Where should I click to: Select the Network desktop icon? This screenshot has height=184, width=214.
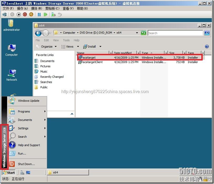point(12,75)
